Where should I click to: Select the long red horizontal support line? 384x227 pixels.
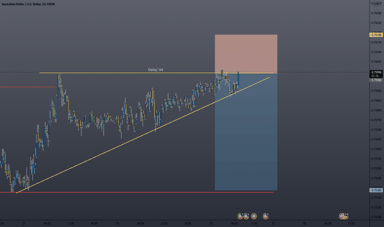[x=137, y=192]
